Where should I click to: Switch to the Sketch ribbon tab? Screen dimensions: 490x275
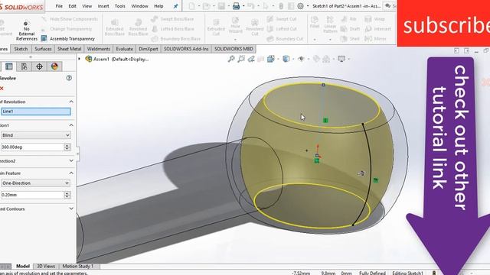[21, 49]
